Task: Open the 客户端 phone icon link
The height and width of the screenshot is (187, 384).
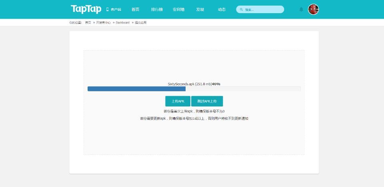Action: (114, 10)
